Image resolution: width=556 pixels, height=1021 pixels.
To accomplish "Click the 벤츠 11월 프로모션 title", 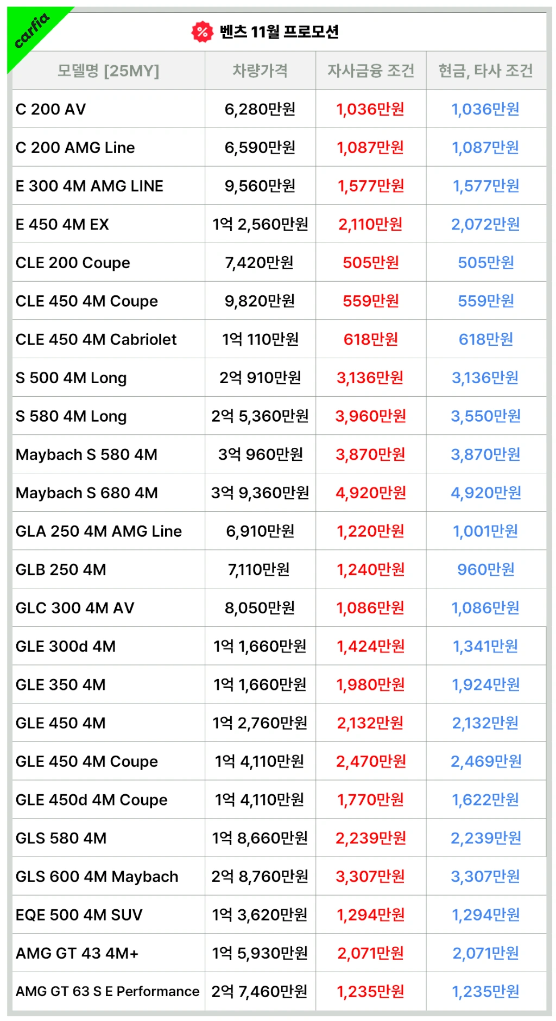I will [x=279, y=32].
